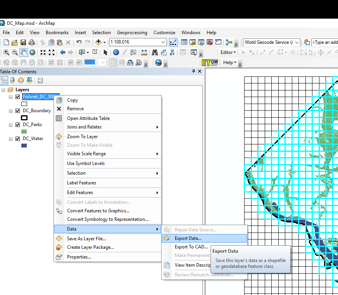Click the Add Data button icon
Viewport: 338px width, 295px height.
98,42
